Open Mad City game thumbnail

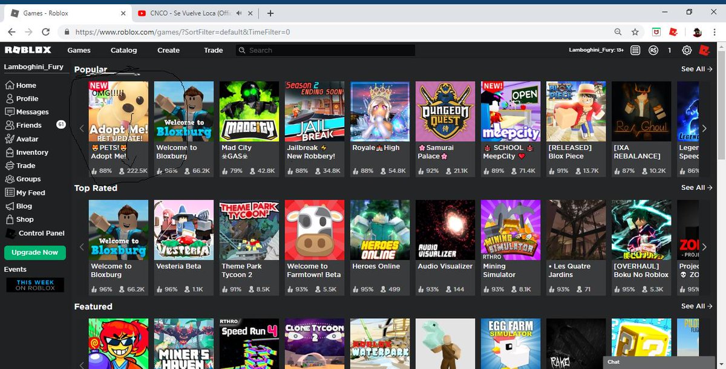[x=249, y=111]
